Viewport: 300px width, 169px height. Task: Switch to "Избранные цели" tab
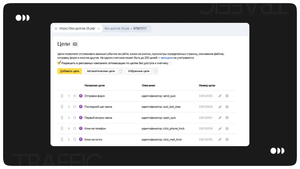coord(138,71)
